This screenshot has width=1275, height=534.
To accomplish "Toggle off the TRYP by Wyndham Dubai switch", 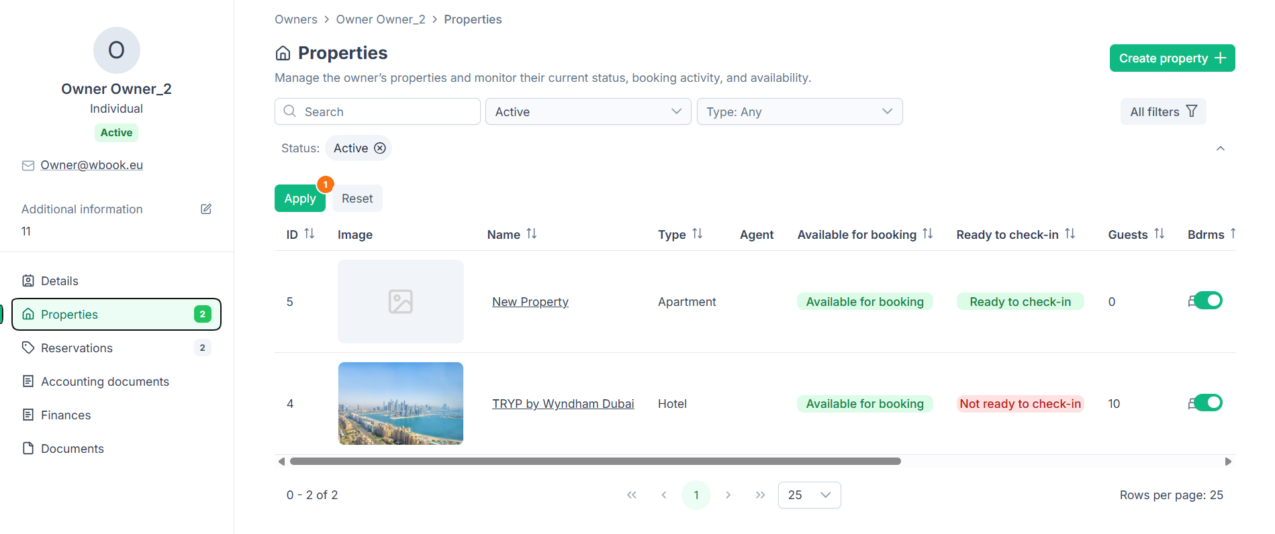I will [1208, 403].
